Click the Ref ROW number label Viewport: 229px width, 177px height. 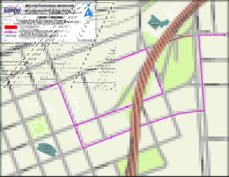tap(48, 79)
